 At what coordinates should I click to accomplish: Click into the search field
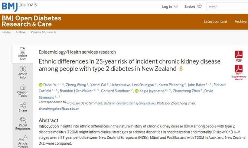click(x=227, y=6)
